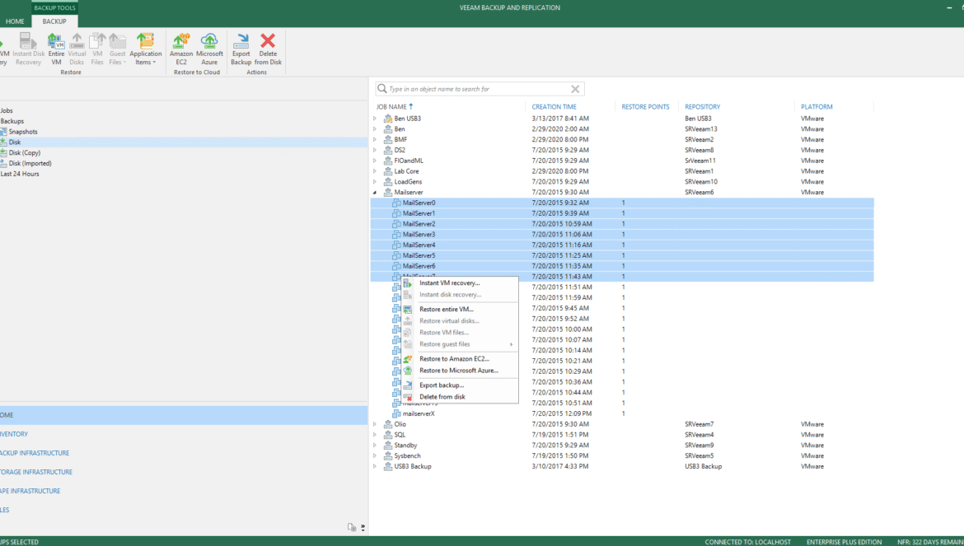Sort by the Job Name column

391,107
